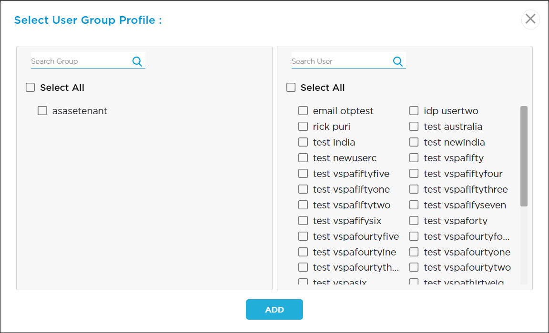Select the rick puri user
Image resolution: width=549 pixels, height=333 pixels.
tap(303, 126)
